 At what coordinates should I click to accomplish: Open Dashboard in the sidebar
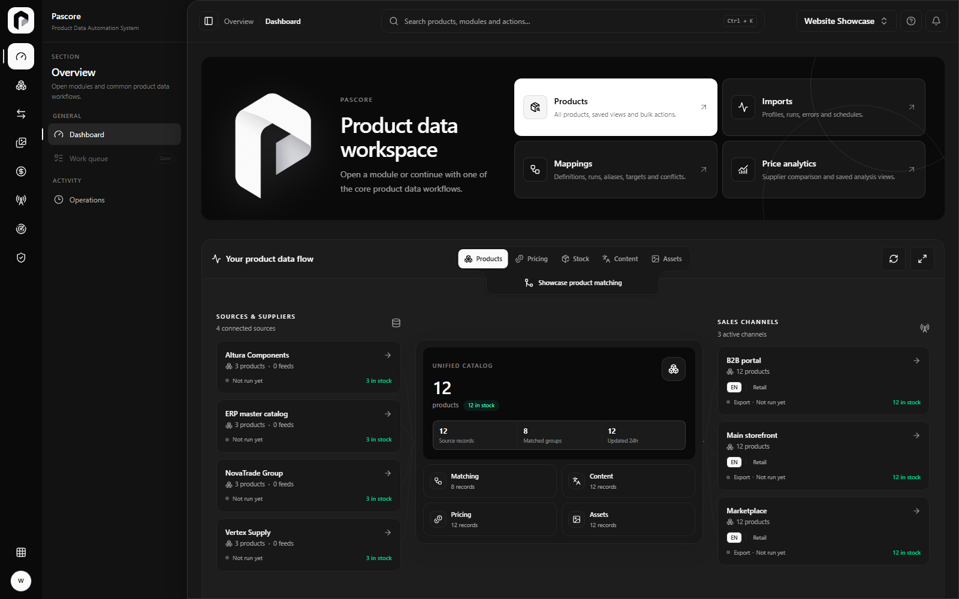click(x=114, y=134)
